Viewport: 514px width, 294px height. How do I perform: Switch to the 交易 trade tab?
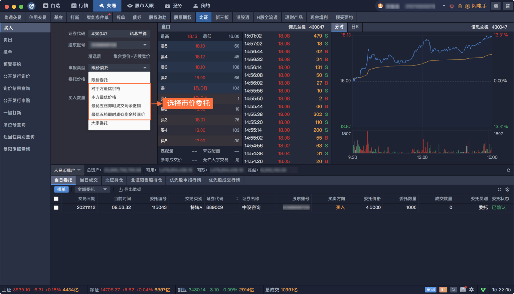coord(107,6)
